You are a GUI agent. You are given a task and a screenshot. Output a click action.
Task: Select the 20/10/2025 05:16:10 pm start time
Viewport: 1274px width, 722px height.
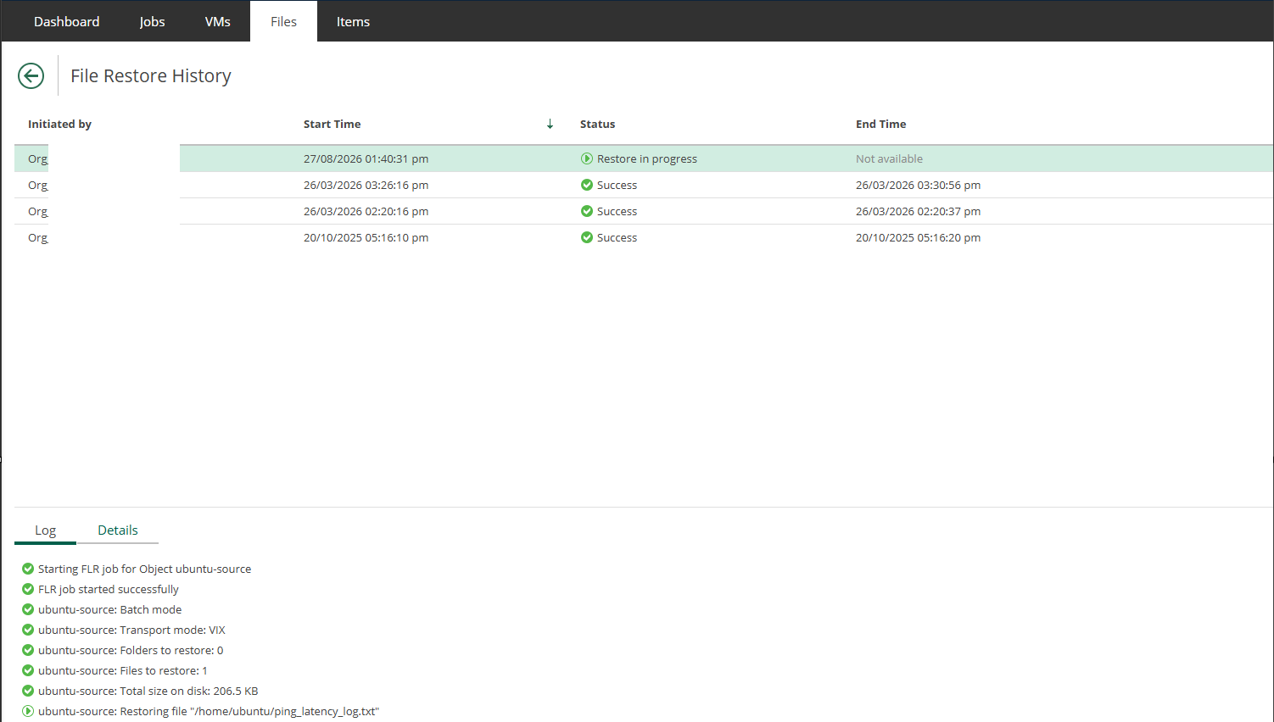pyautogui.click(x=366, y=237)
